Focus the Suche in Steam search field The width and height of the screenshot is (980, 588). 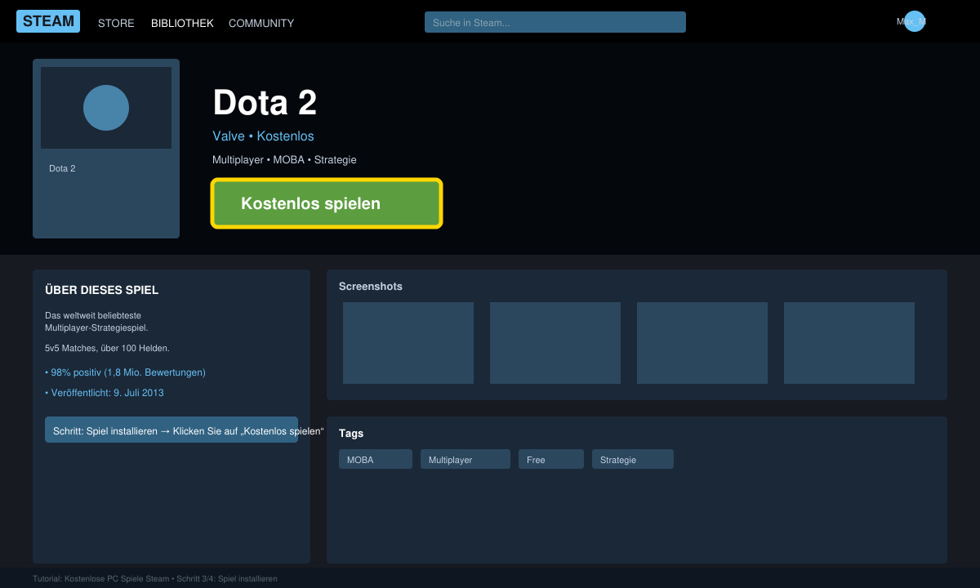555,22
